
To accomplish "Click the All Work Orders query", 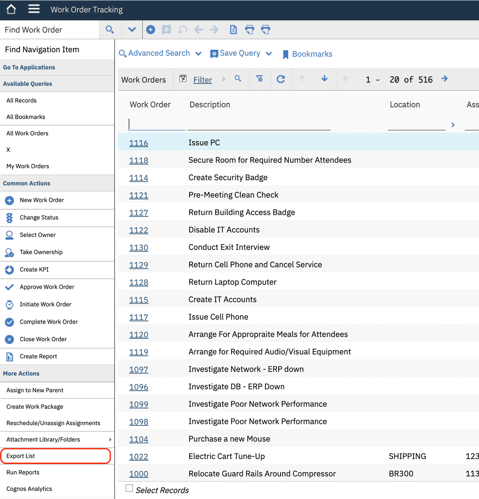I will click(27, 133).
